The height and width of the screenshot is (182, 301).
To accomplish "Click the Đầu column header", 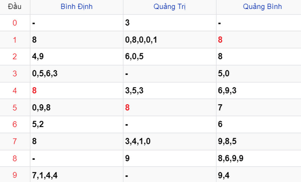I will [x=14, y=7].
